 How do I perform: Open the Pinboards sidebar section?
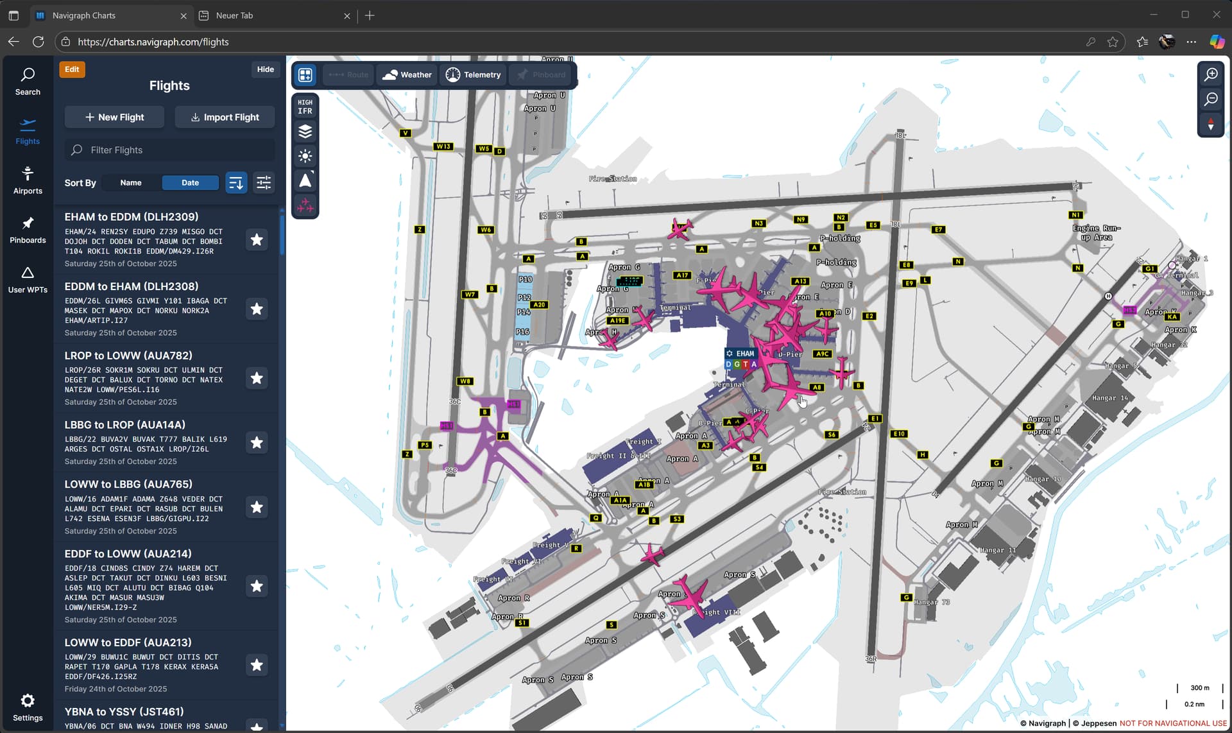click(x=28, y=230)
